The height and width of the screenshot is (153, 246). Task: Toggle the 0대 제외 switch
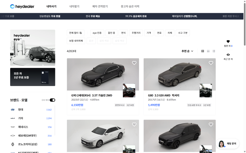point(52,100)
